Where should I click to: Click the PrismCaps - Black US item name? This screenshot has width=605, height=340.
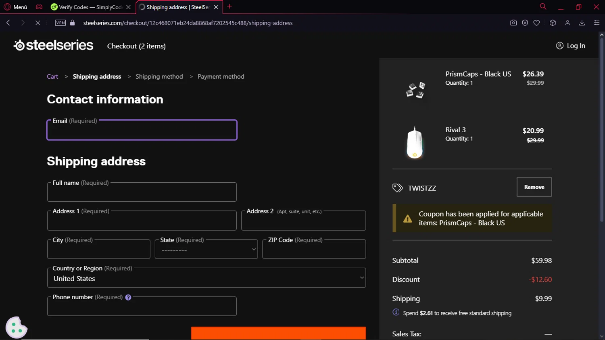click(478, 74)
